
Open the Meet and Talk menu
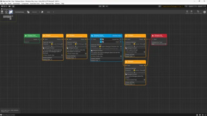click(x=49, y=4)
